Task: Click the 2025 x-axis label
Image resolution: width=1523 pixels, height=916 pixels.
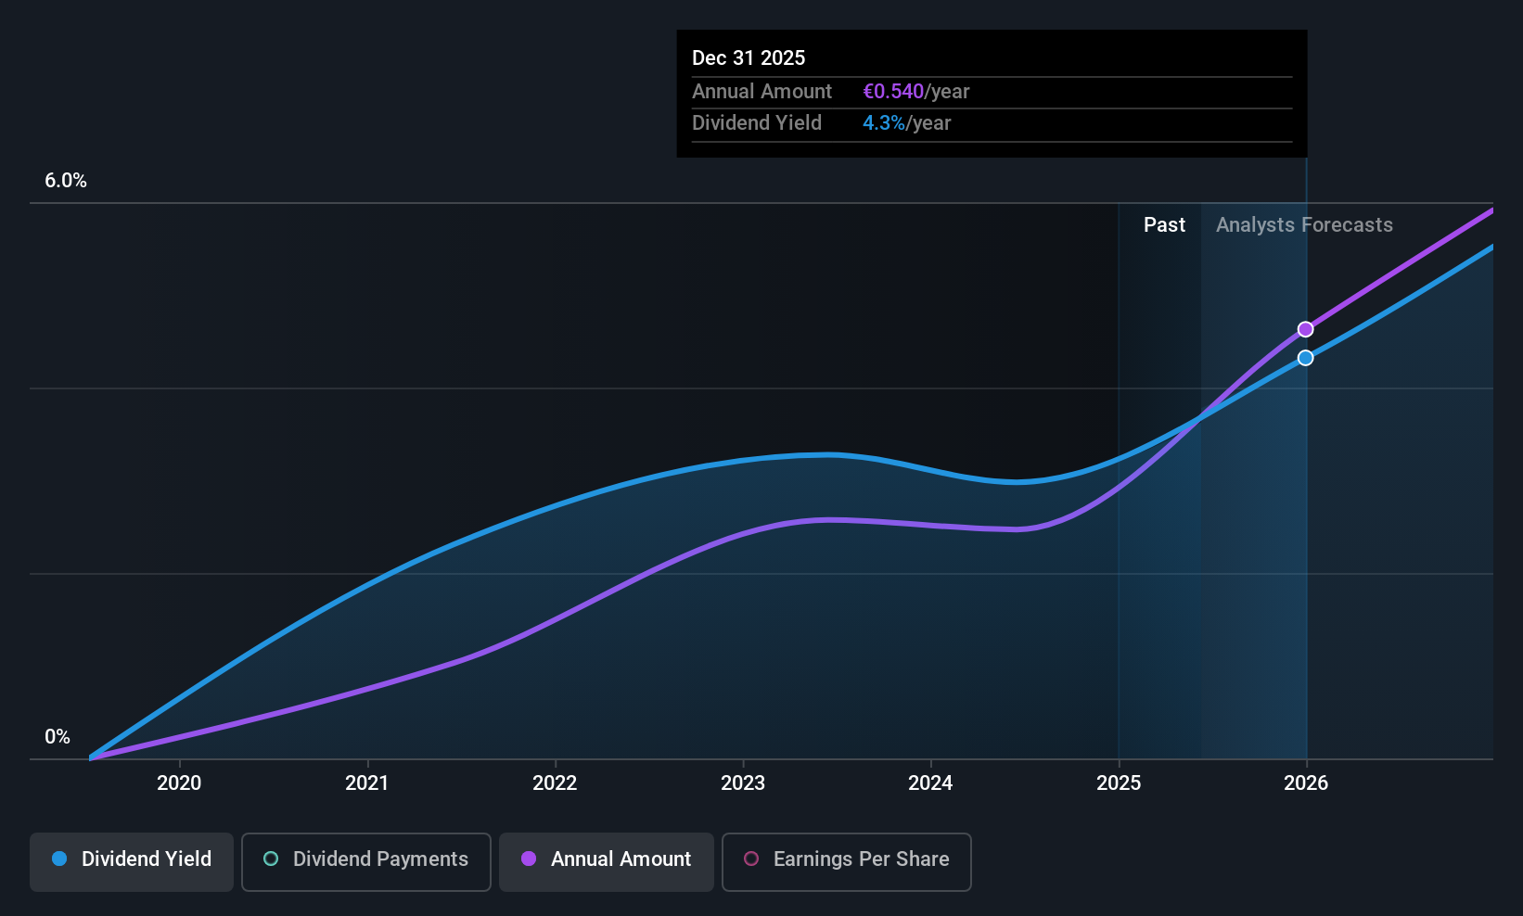Action: [1119, 783]
